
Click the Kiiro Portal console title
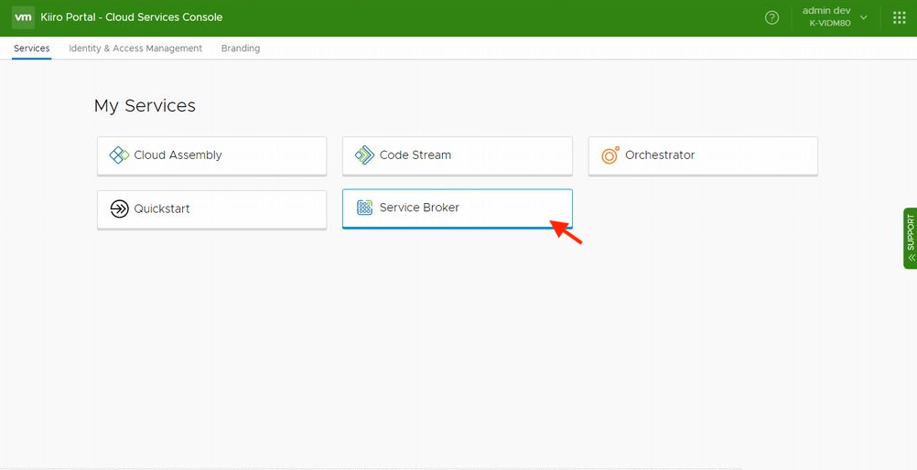(x=132, y=17)
